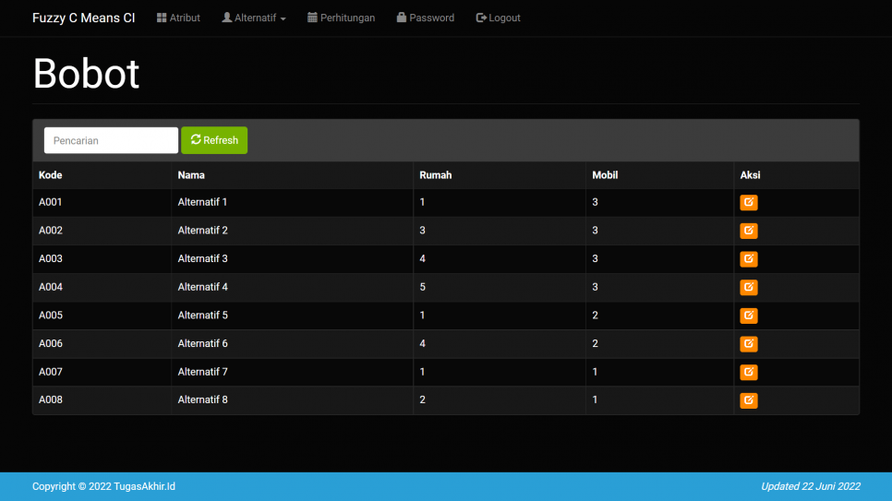Click the Alternatif 8 name cell
The image size is (892, 501).
point(293,400)
